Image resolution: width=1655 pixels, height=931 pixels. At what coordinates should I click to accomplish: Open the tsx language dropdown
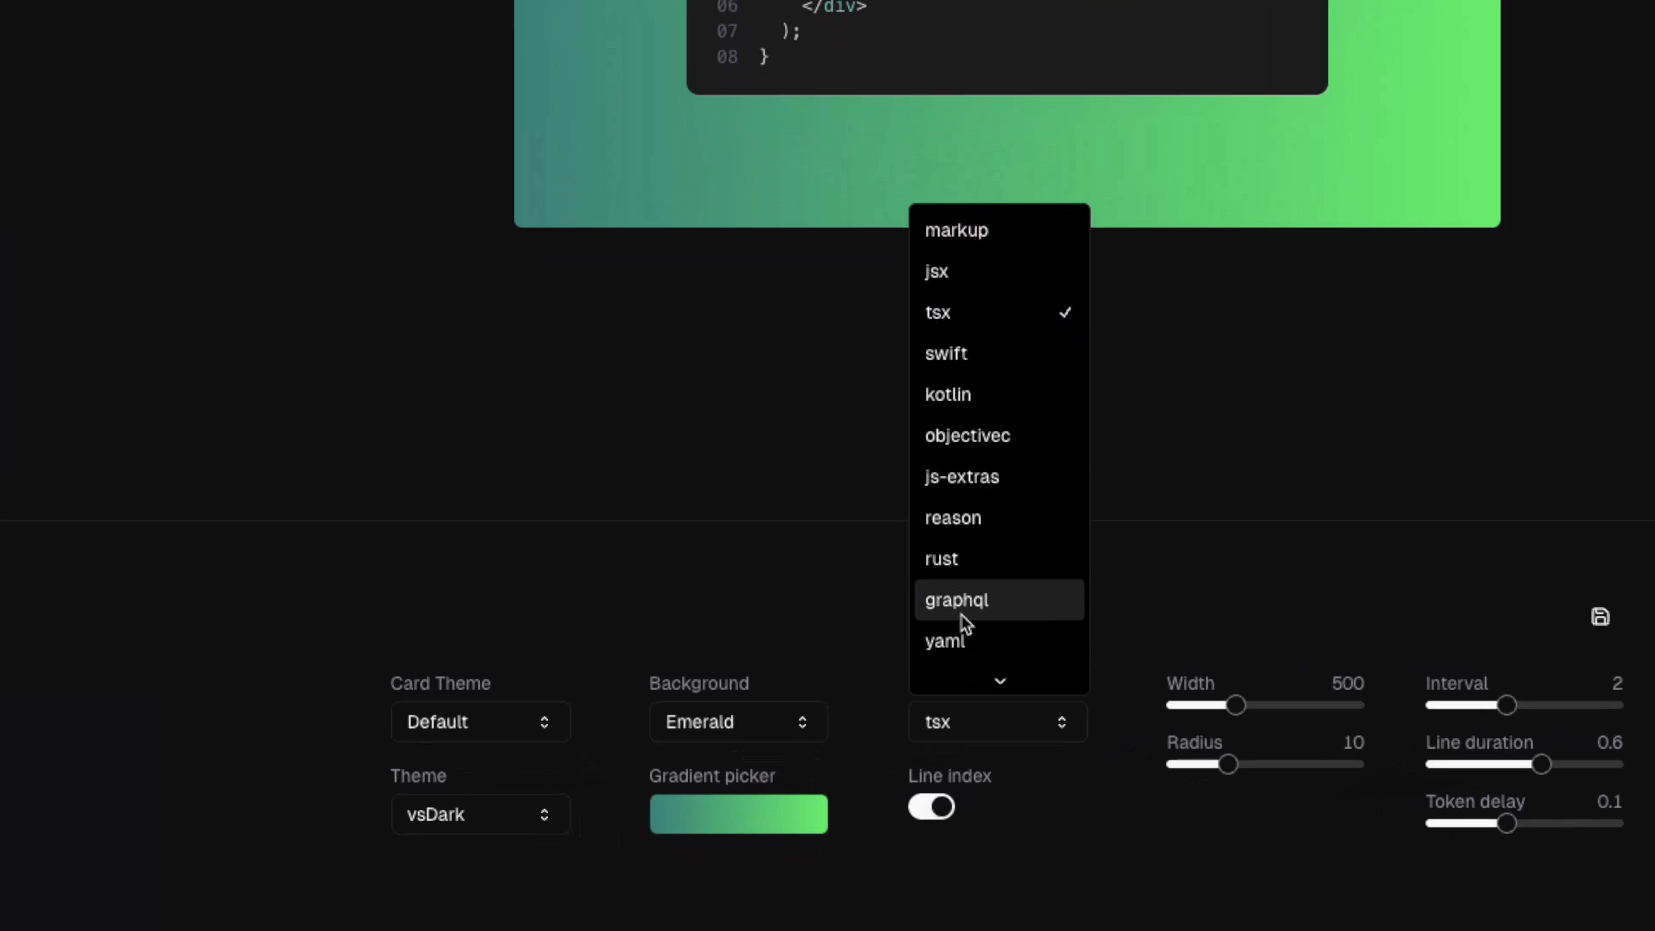(998, 722)
